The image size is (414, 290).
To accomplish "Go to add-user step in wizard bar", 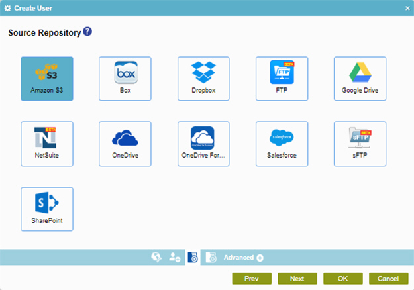I will tap(174, 257).
